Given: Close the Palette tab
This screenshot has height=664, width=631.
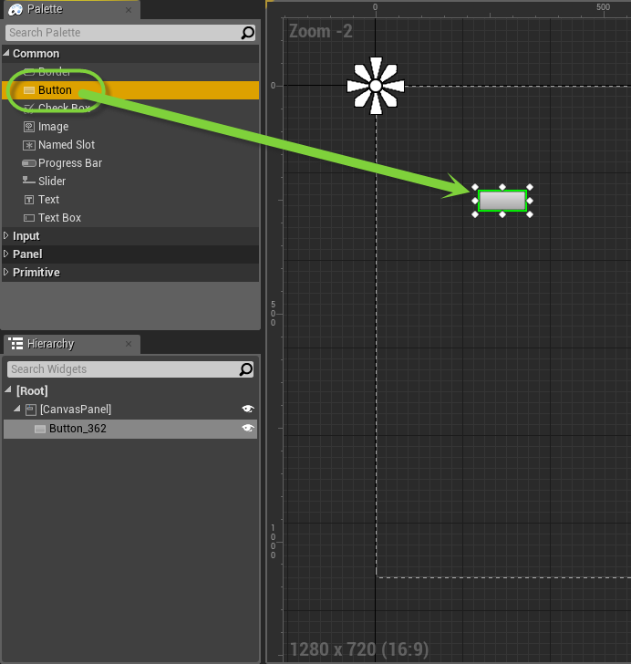Looking at the screenshot, I should click(129, 10).
